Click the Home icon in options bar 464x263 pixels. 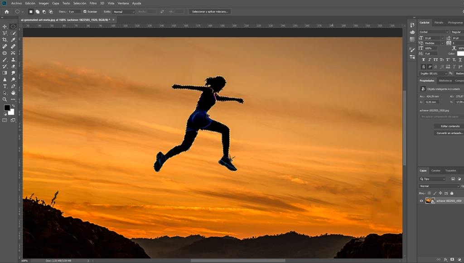(6, 11)
